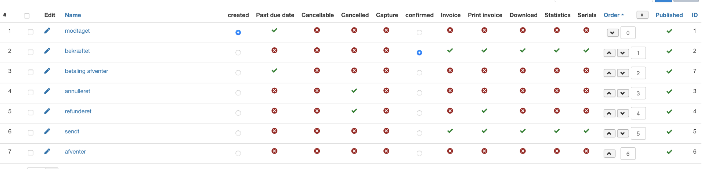Toggle Cancelled status for annulleret row
Viewport: 705px width, 169px height.
[x=354, y=91]
